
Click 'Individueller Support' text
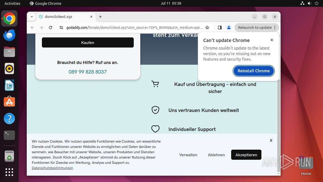click(192, 129)
